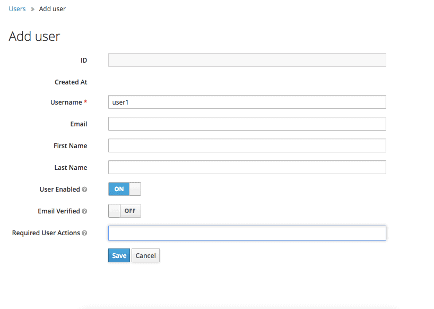This screenshot has height=309, width=434.
Task: Click the Add user page heading
Action: point(34,37)
